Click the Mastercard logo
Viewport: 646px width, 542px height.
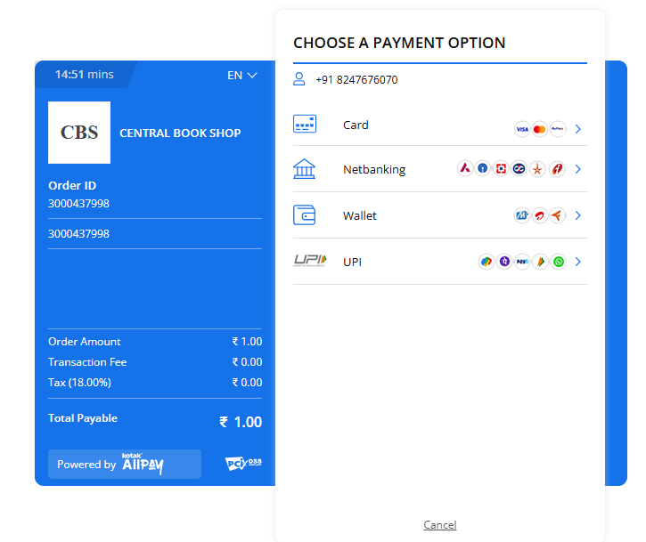tap(540, 129)
